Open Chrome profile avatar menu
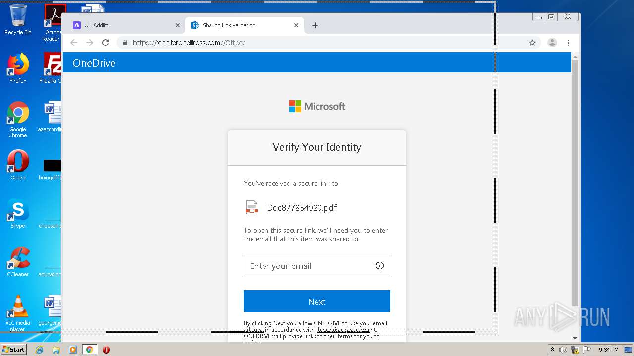This screenshot has height=356, width=634. [552, 43]
